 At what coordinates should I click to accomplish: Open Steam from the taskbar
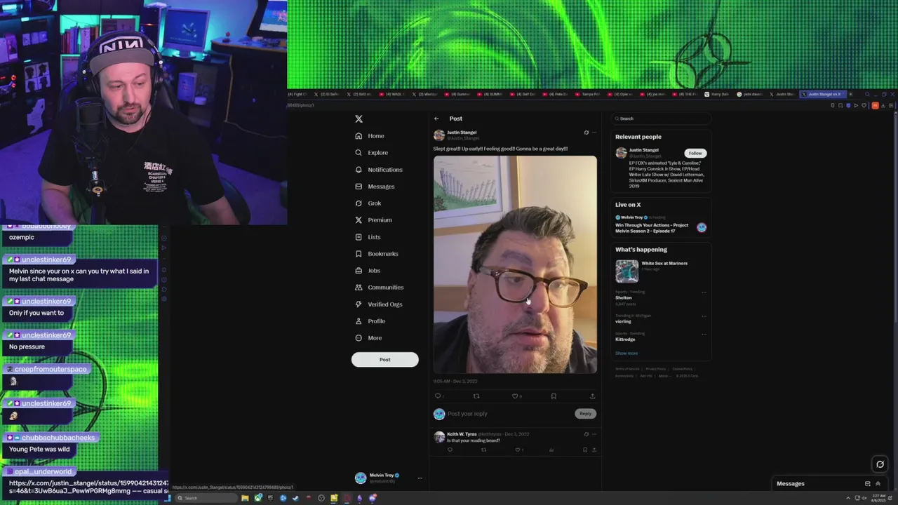coord(295,498)
